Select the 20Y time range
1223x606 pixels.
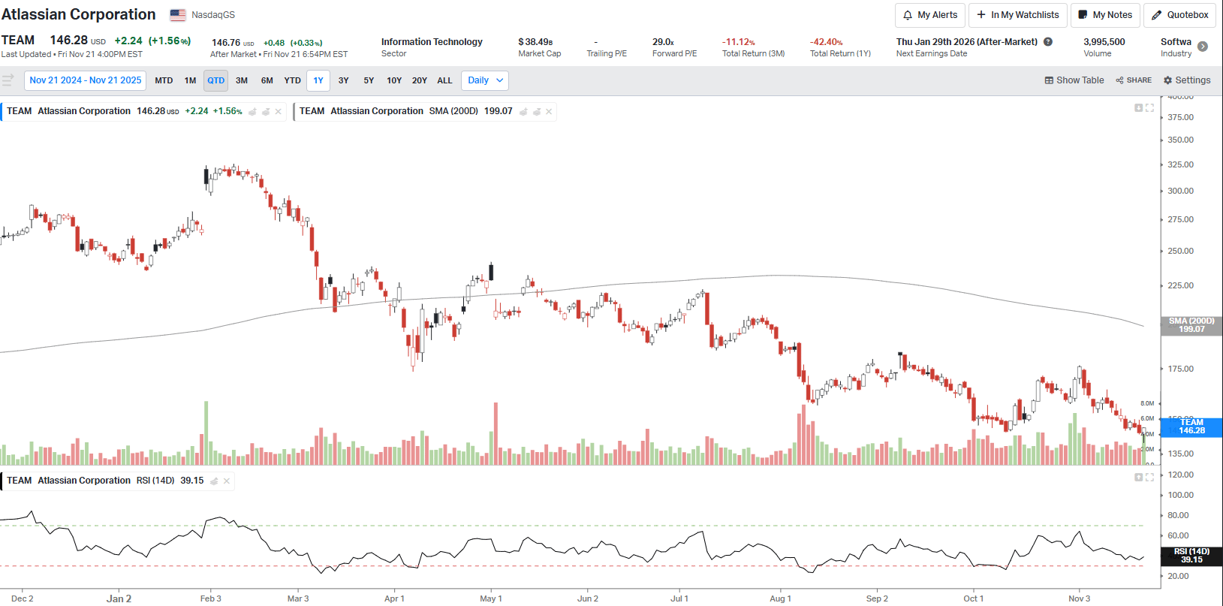420,80
